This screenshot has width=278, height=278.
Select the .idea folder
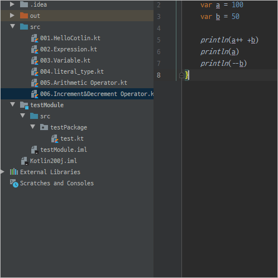click(77, 4)
